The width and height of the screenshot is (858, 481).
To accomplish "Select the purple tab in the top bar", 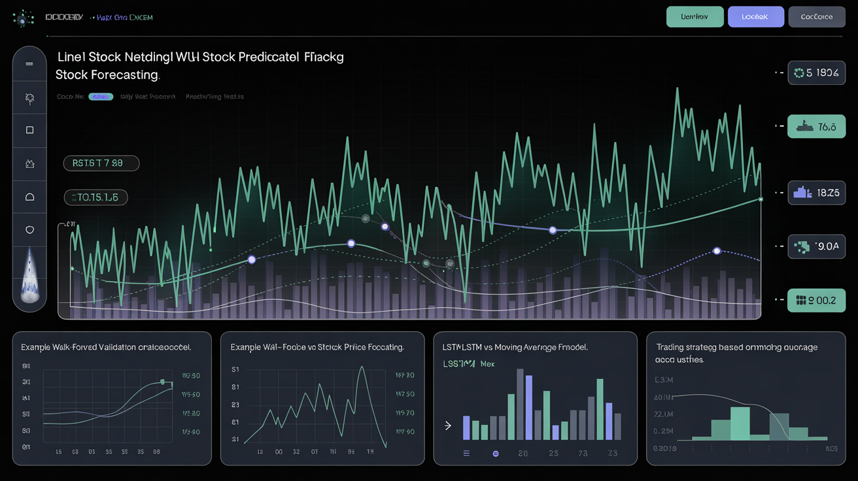I will pyautogui.click(x=755, y=17).
